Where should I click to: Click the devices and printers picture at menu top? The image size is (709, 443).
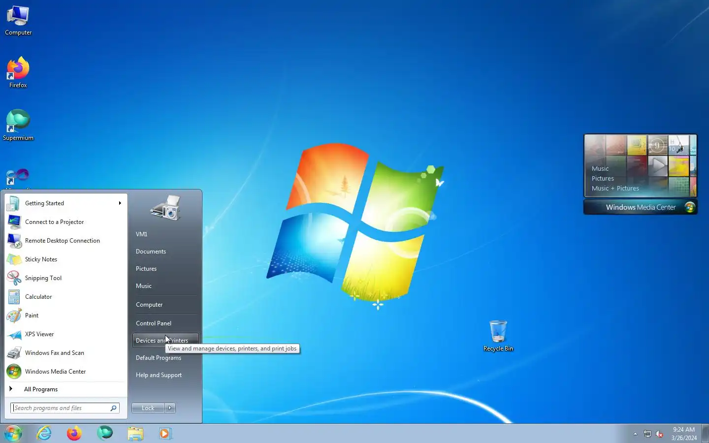tap(166, 207)
